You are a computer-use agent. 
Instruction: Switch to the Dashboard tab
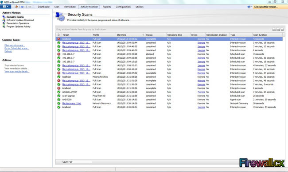tap(44, 7)
